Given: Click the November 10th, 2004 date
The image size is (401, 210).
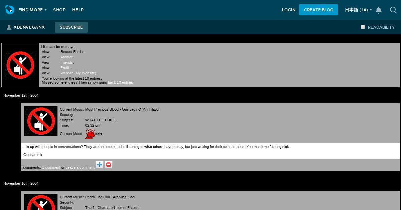Looking at the screenshot, I should (x=21, y=183).
